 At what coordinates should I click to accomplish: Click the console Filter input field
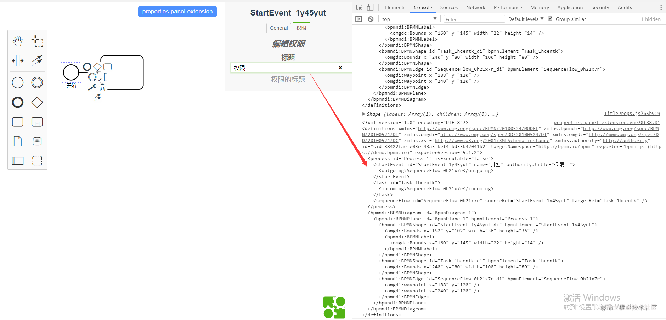click(x=475, y=19)
